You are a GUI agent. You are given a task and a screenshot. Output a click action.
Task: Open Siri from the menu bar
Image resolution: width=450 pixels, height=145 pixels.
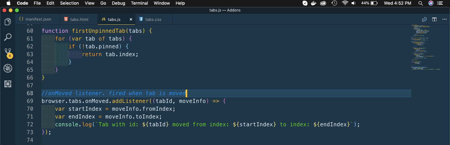tap(431, 3)
